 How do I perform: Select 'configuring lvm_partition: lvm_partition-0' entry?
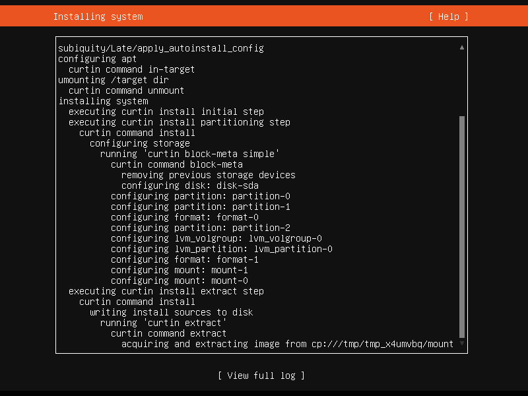[x=222, y=249]
